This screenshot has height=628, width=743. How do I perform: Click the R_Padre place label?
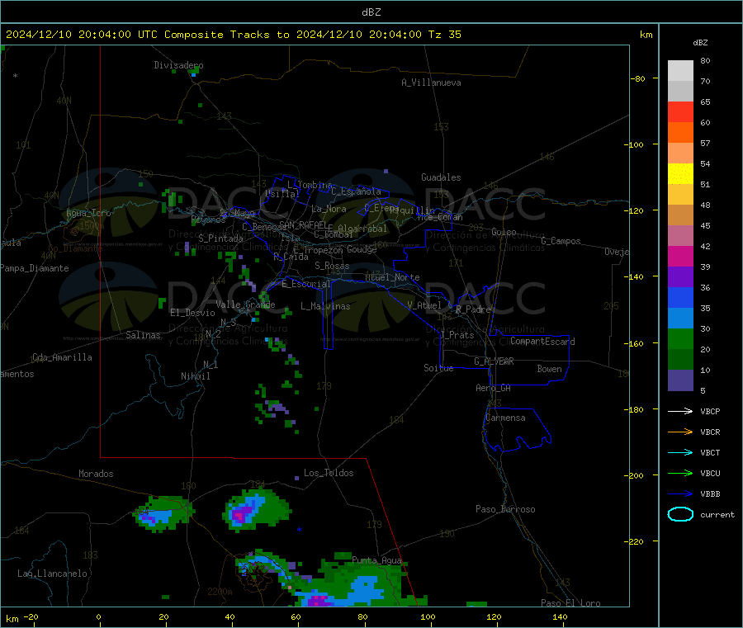point(474,309)
